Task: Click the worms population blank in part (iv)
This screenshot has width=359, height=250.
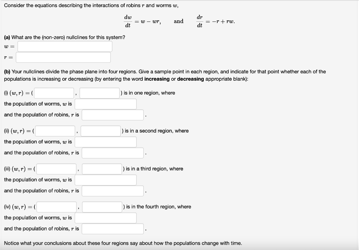Action: [106, 218]
